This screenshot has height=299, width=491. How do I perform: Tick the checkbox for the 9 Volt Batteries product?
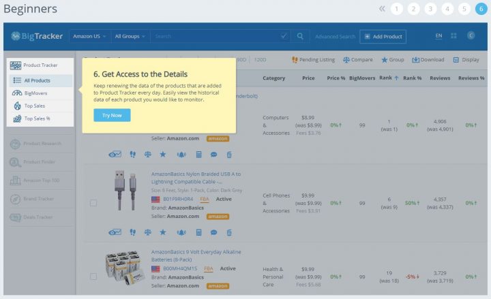(x=93, y=277)
